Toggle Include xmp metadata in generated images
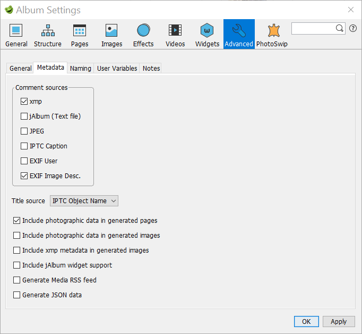 [x=17, y=250]
